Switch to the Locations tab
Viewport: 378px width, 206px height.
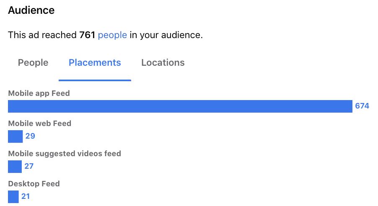pos(163,63)
